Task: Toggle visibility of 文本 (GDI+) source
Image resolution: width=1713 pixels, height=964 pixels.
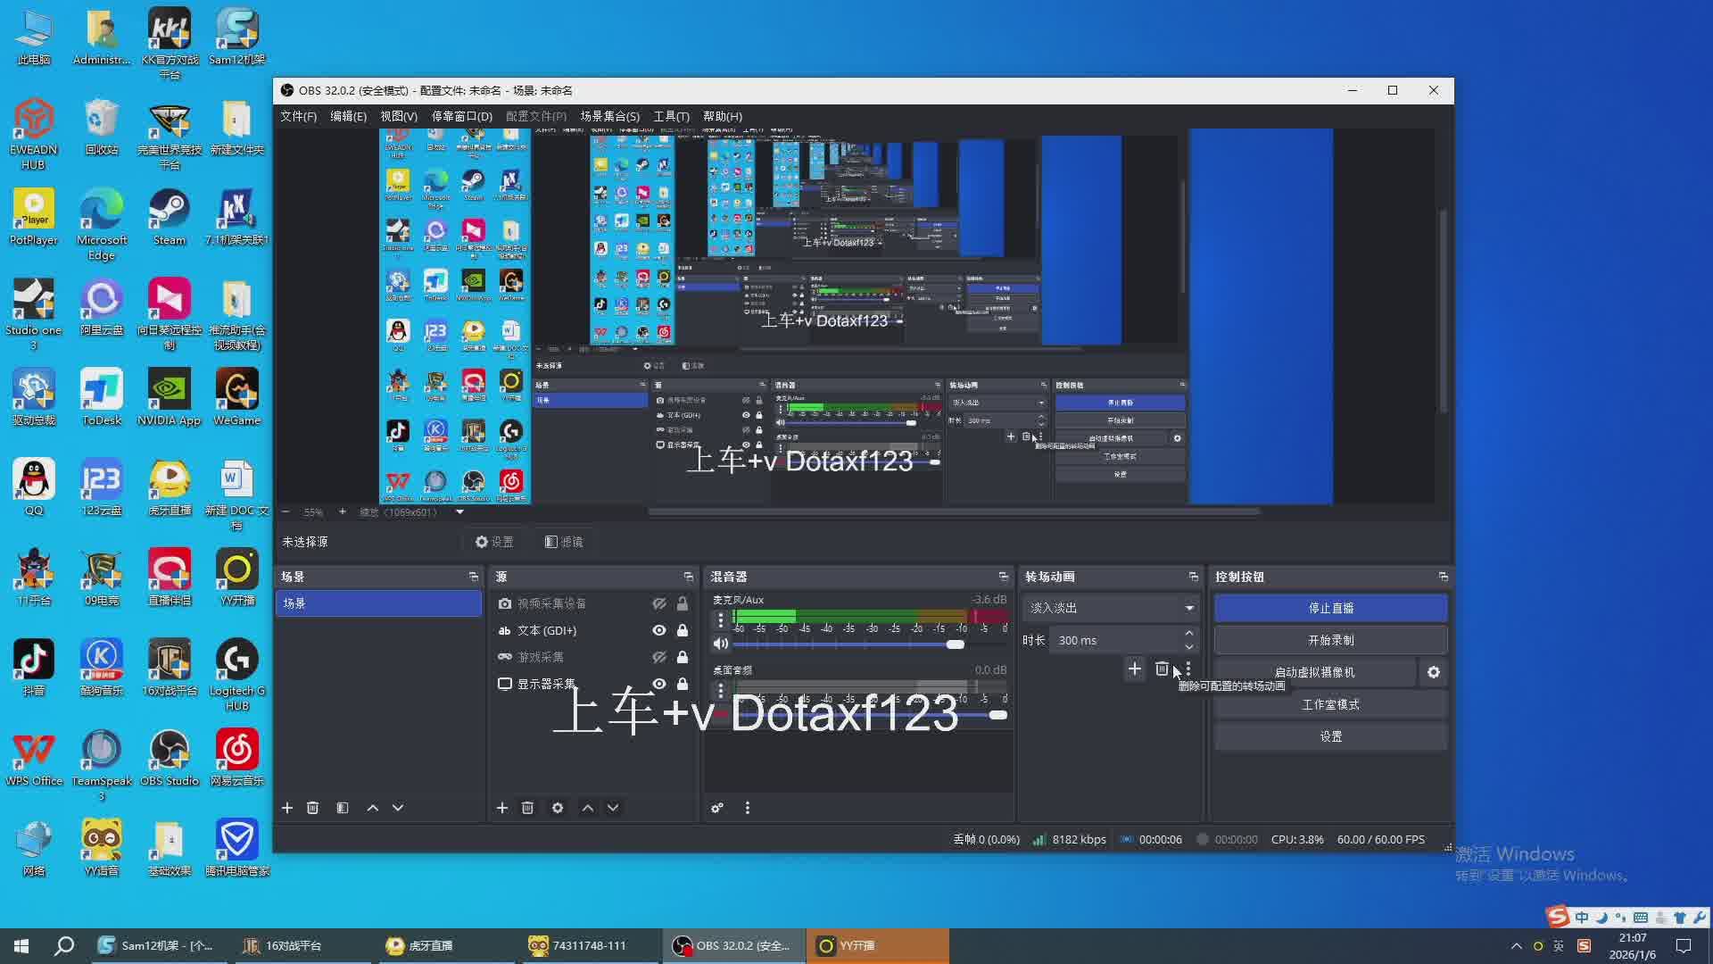Action: pyautogui.click(x=659, y=630)
